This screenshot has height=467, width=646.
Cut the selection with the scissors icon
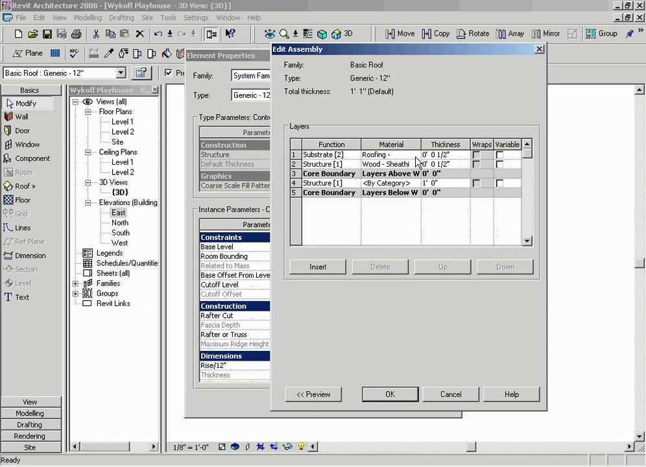tap(96, 34)
